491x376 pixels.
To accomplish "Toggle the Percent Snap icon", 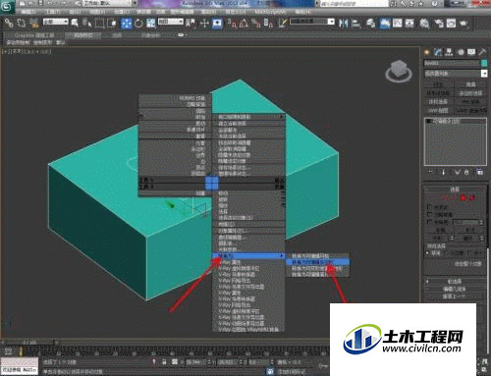I will coord(255,23).
